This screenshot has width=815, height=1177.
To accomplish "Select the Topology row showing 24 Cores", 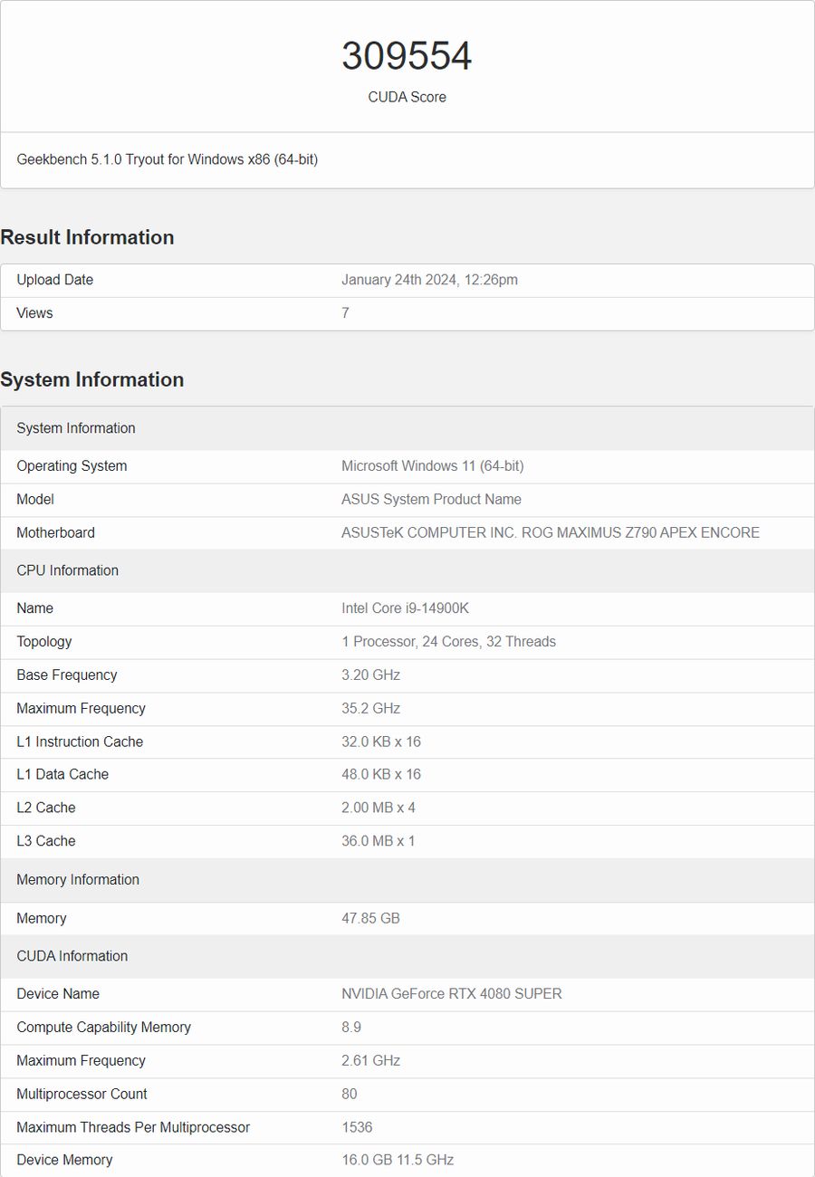I will [x=448, y=642].
